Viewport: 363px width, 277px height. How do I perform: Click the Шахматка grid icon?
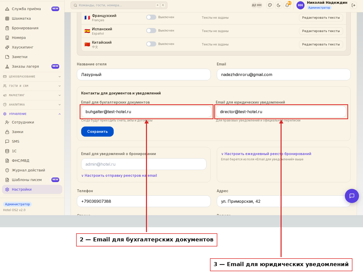click(x=7, y=18)
